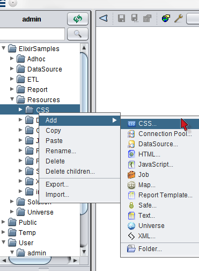Click the tree scrollbar up arrow

(x=84, y=48)
